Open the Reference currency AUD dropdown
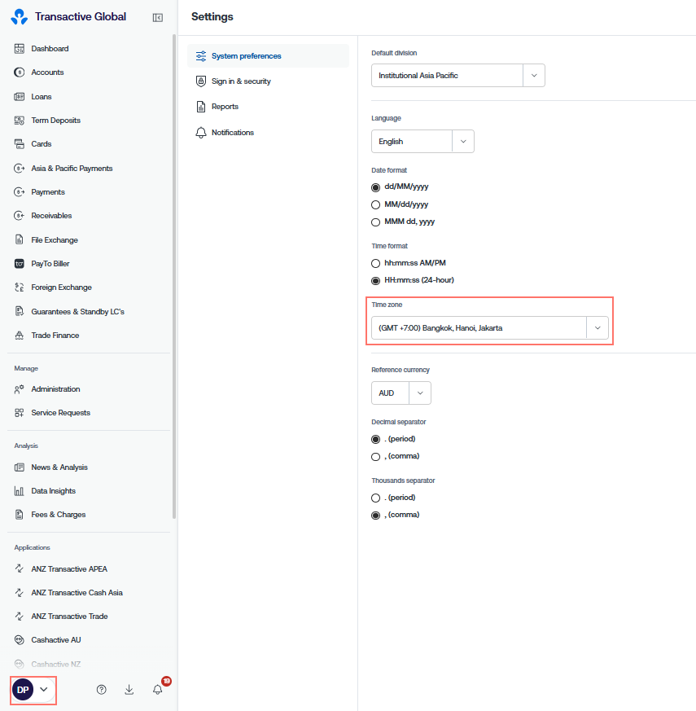The image size is (696, 711). click(401, 393)
